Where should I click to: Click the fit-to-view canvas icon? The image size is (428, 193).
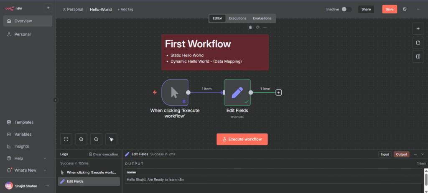66,139
